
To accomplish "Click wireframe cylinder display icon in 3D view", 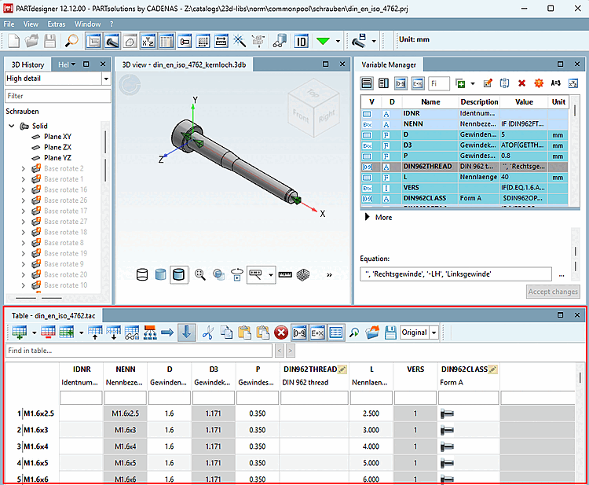I will click(x=142, y=275).
